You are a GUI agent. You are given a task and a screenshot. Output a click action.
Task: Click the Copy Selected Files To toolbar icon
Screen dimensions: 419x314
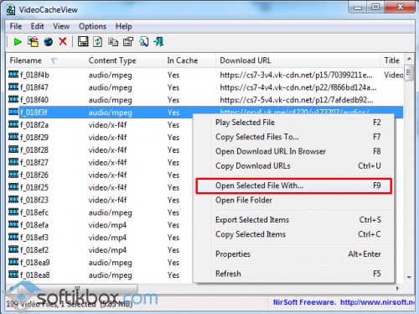pyautogui.click(x=33, y=42)
